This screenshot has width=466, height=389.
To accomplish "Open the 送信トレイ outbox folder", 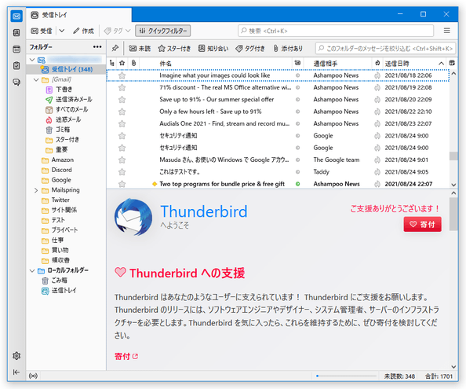I will tap(59, 291).
